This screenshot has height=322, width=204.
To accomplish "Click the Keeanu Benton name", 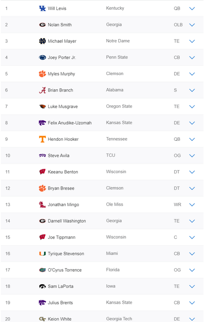I will point(63,172).
